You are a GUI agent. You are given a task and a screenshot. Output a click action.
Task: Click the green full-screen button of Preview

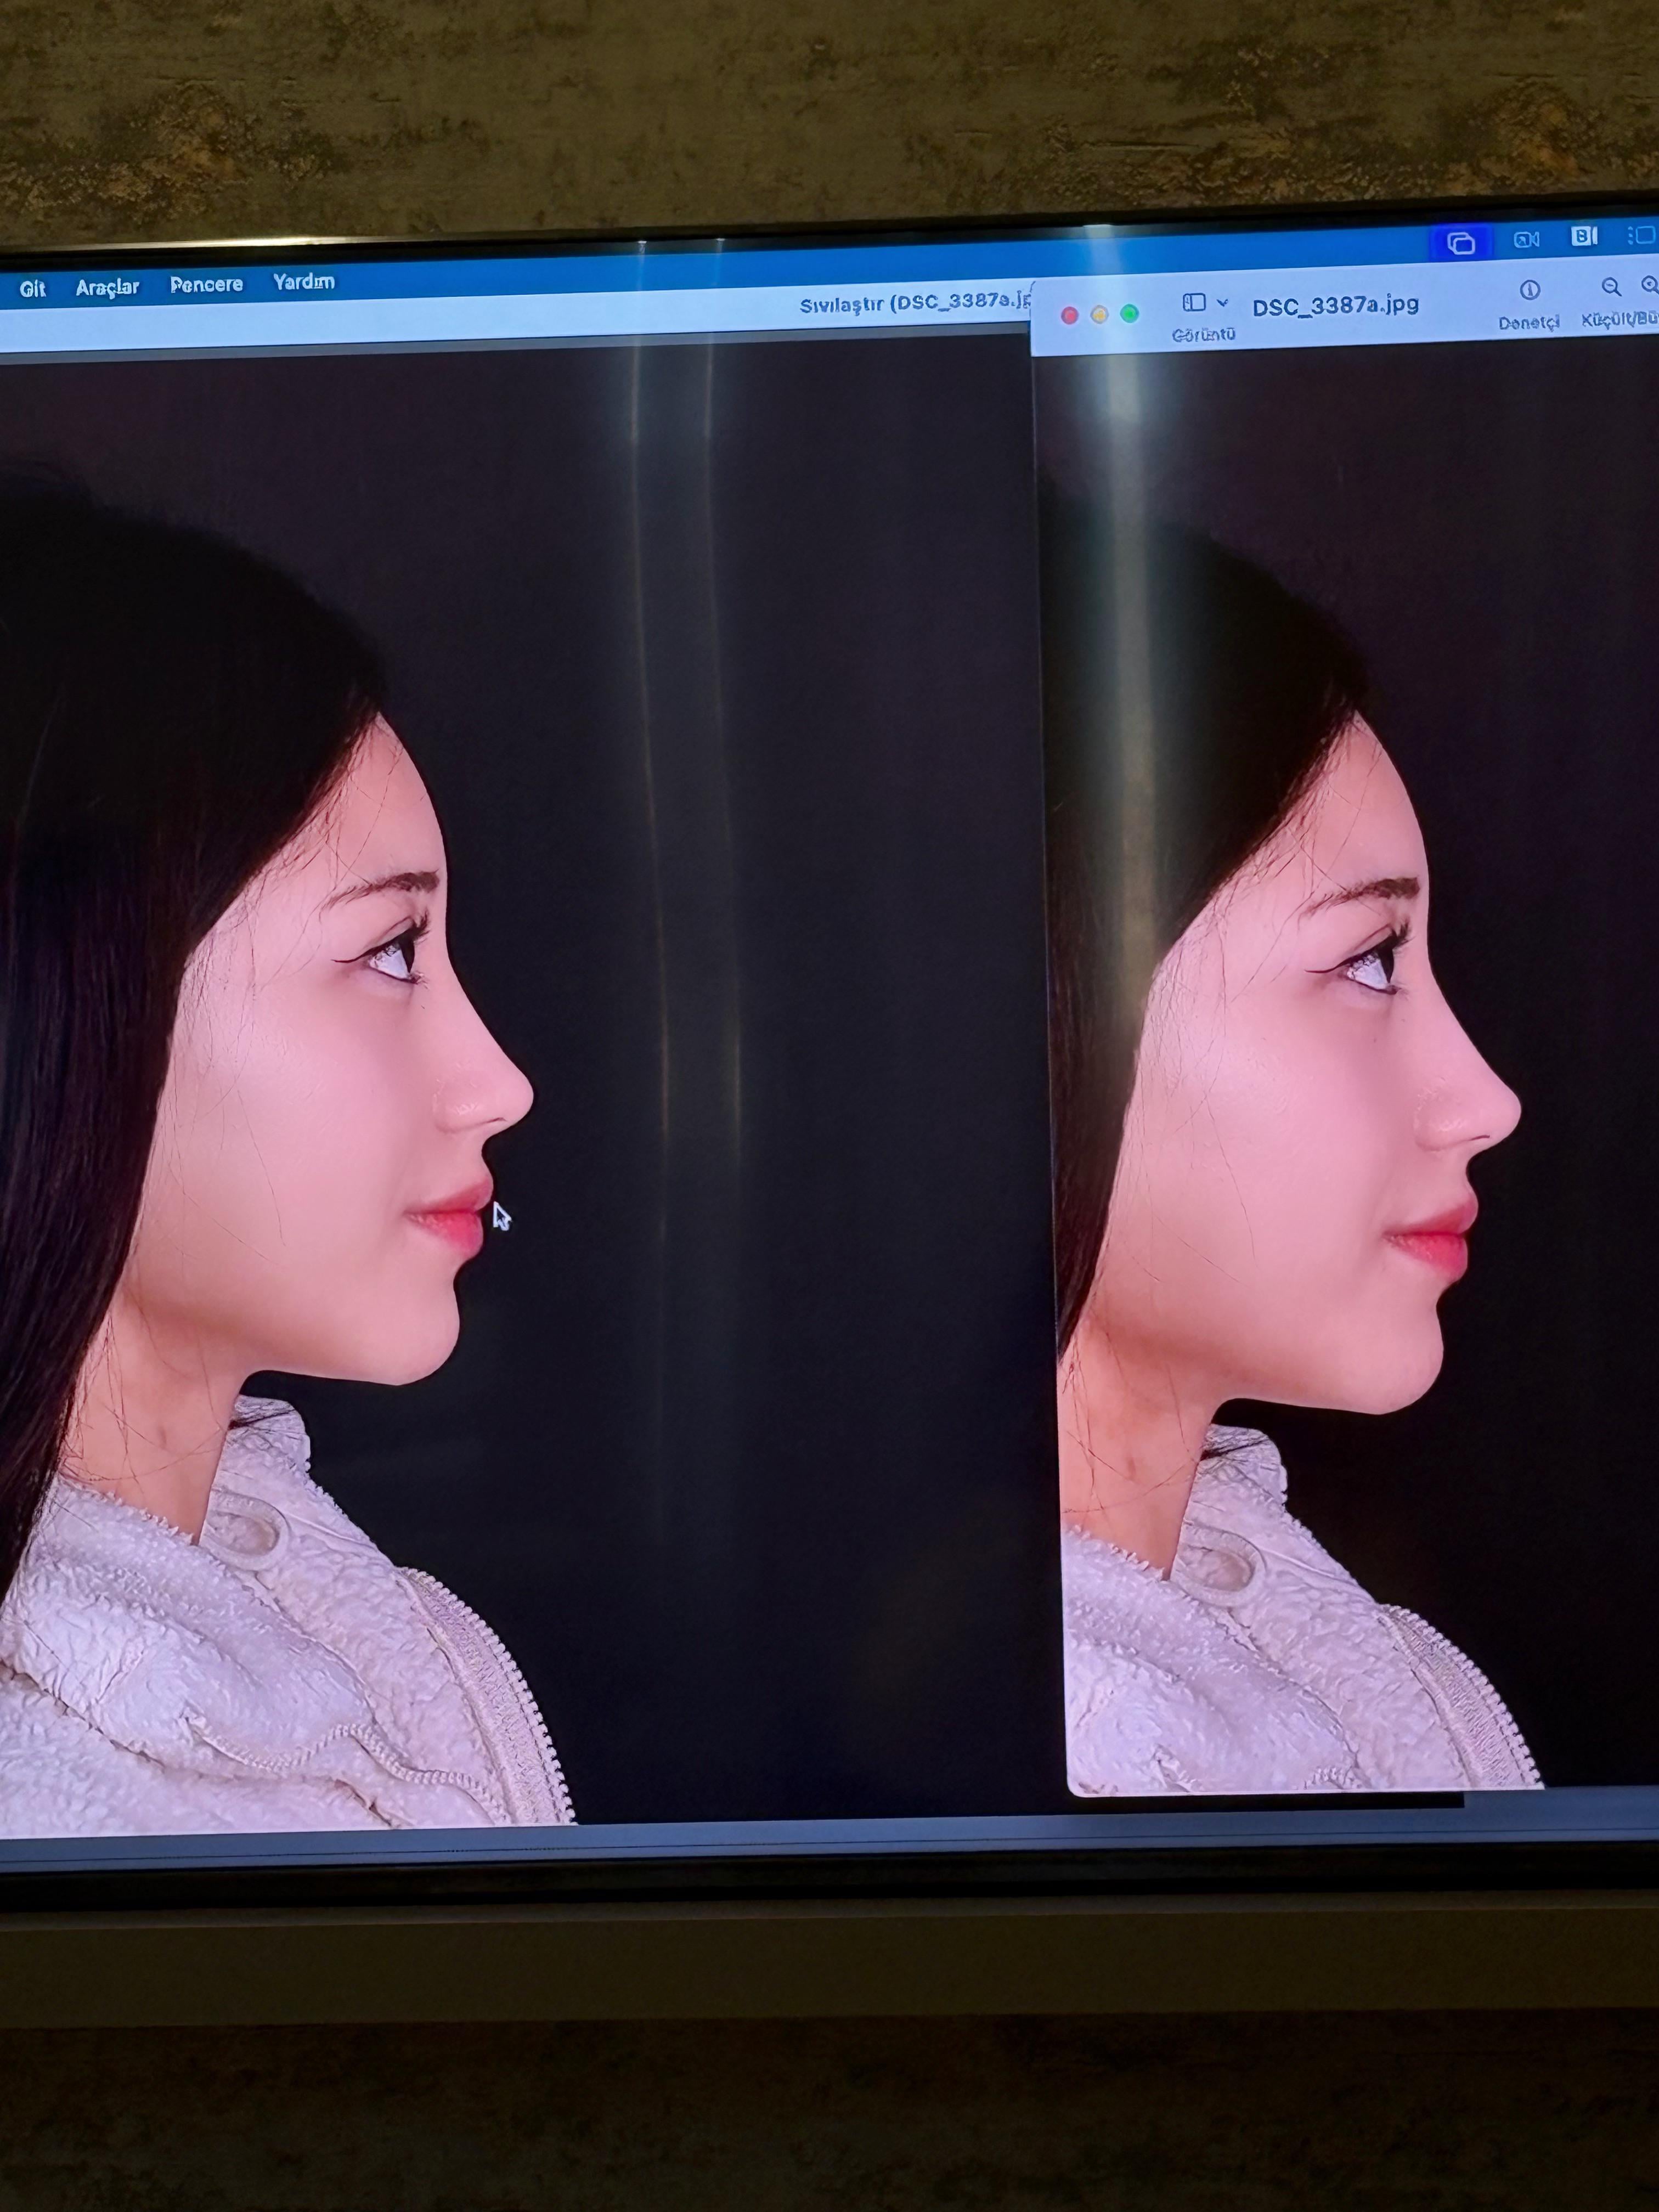pos(1129,314)
